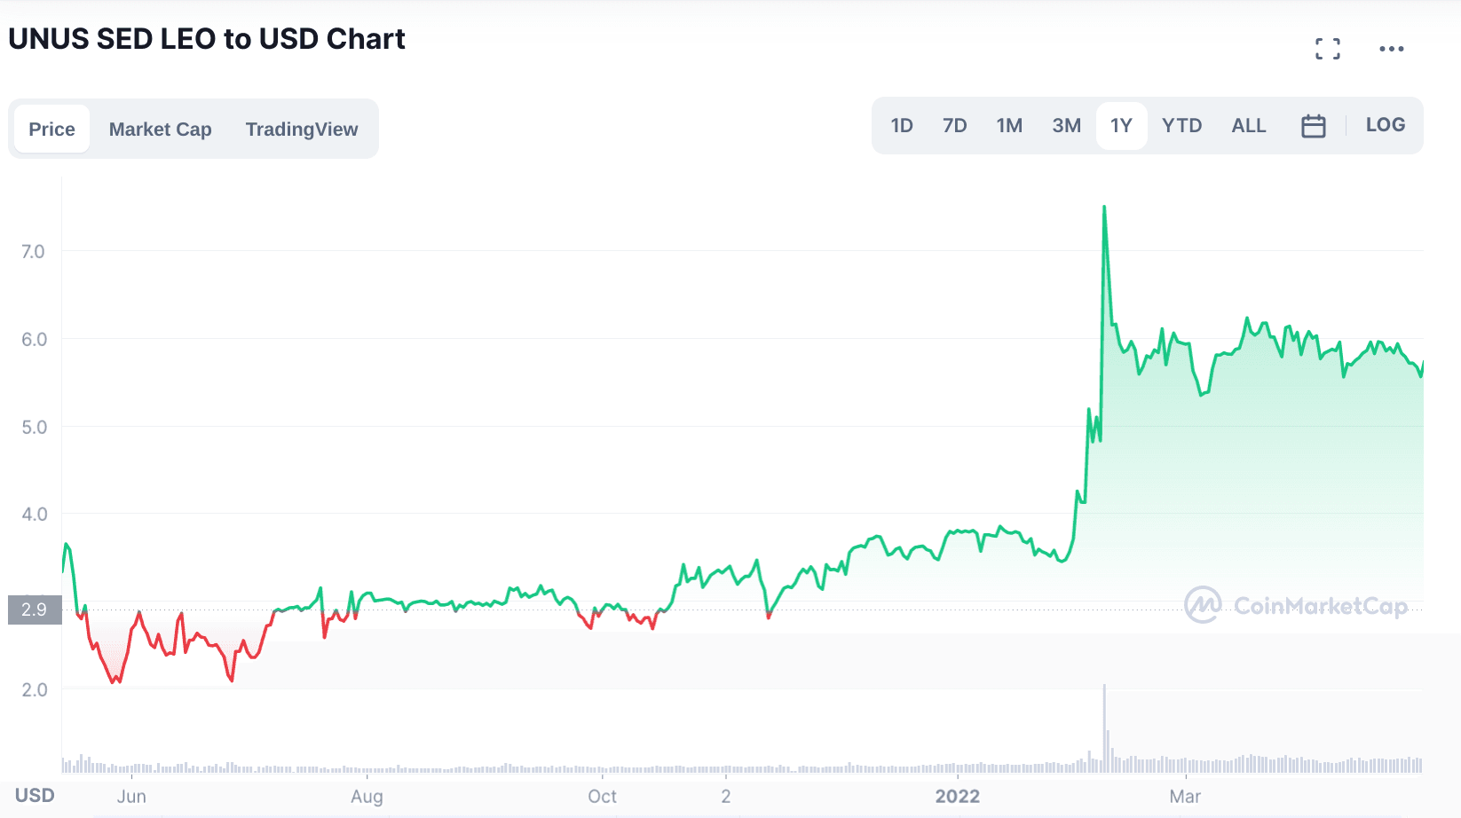Show the ALL time range

pos(1248,126)
